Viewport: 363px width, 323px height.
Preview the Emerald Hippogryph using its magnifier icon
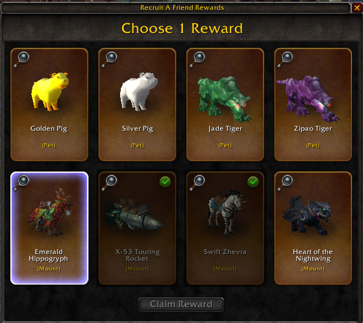(21, 183)
